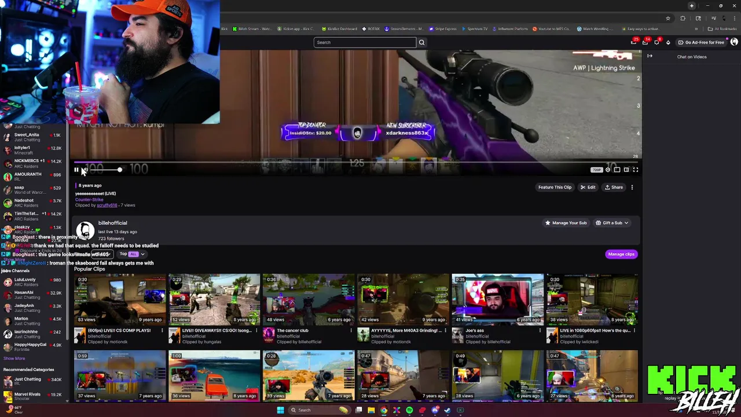
Task: Open Gift a Sub dropdown
Action: (612, 223)
